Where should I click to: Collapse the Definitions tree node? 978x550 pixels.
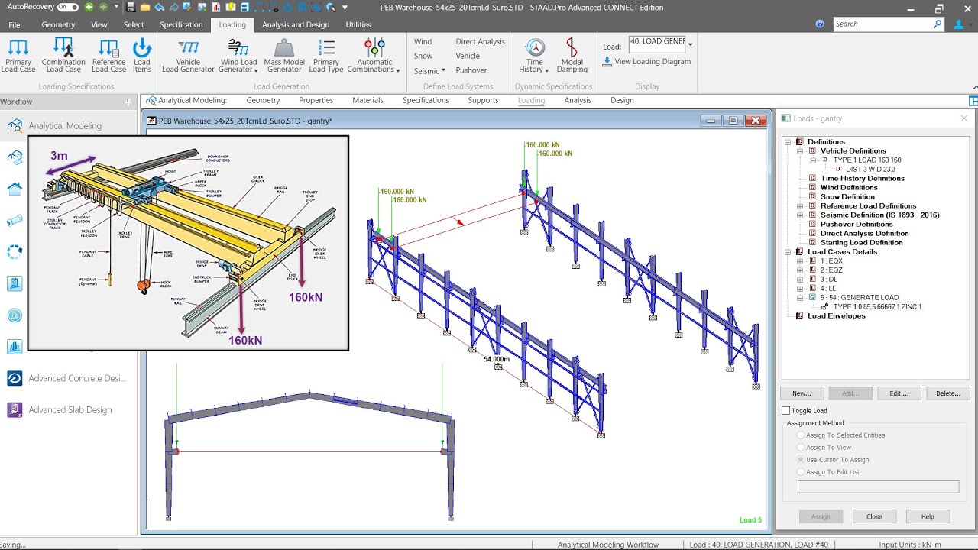point(787,142)
